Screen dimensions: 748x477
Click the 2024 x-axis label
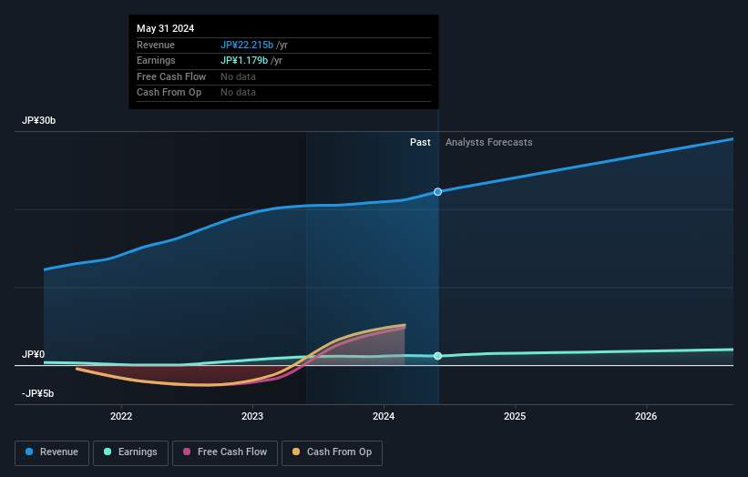384,416
